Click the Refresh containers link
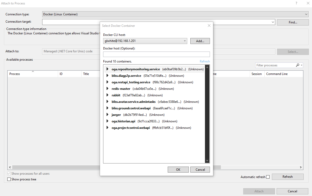 [x=205, y=61]
